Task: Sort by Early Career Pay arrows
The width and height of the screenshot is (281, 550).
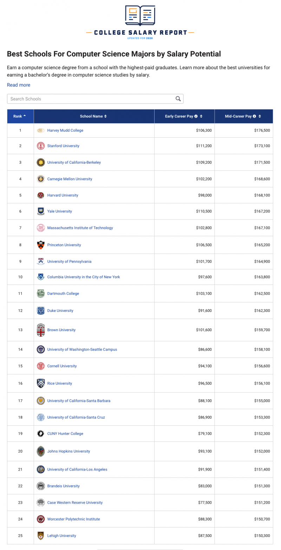Action: click(x=201, y=116)
